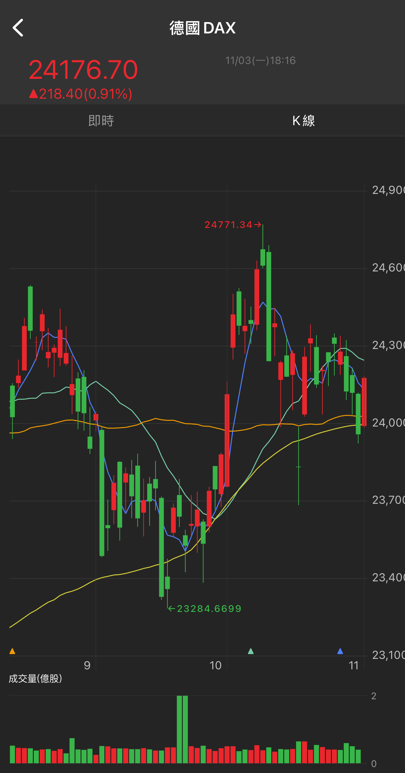405x773 pixels.
Task: Tap the 23284.6699 low price label
Action: point(209,608)
